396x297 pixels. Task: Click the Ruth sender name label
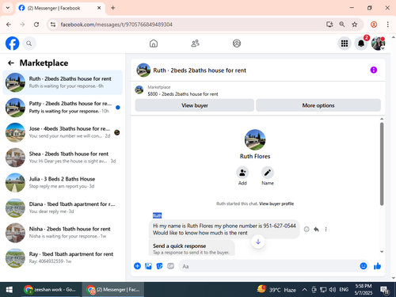157,215
